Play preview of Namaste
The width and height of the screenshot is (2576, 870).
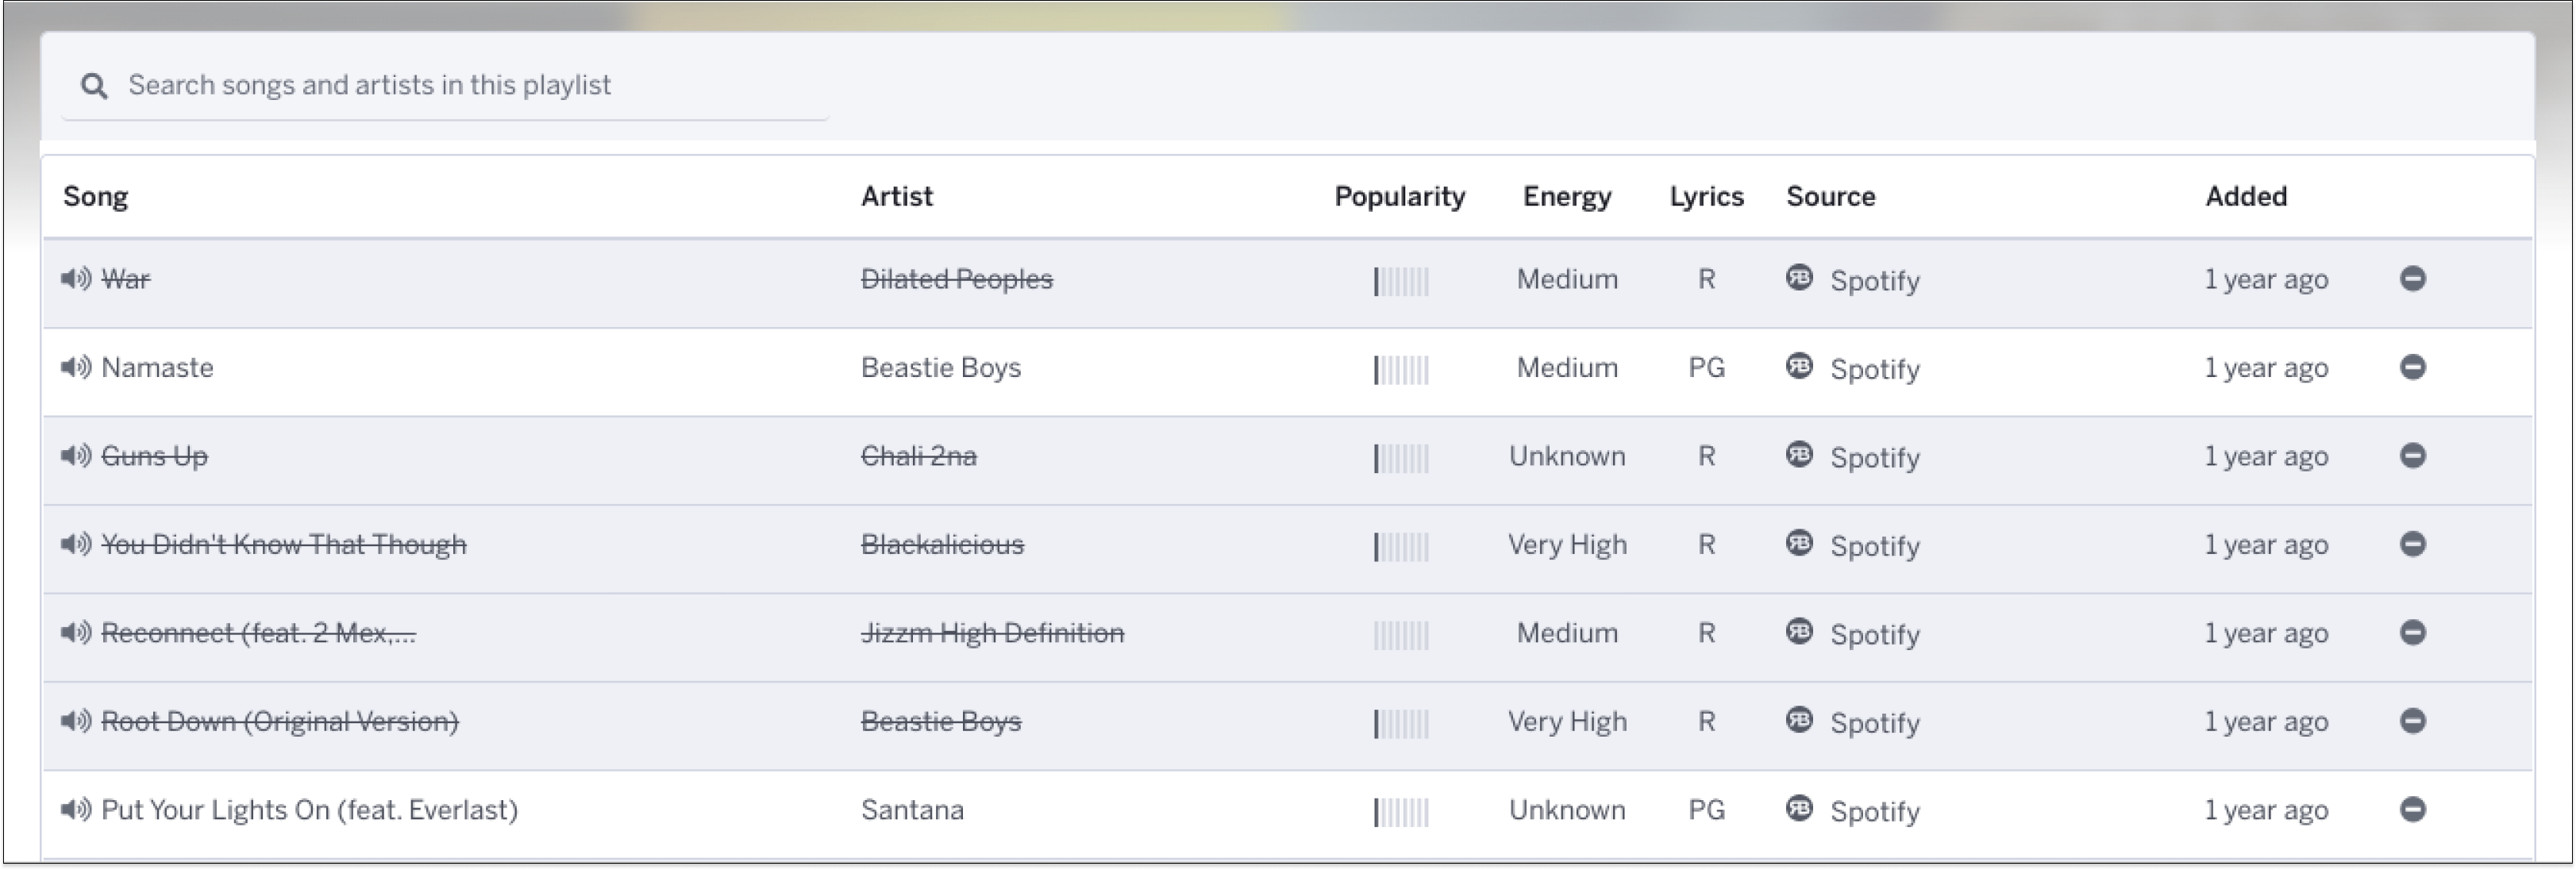coord(75,367)
